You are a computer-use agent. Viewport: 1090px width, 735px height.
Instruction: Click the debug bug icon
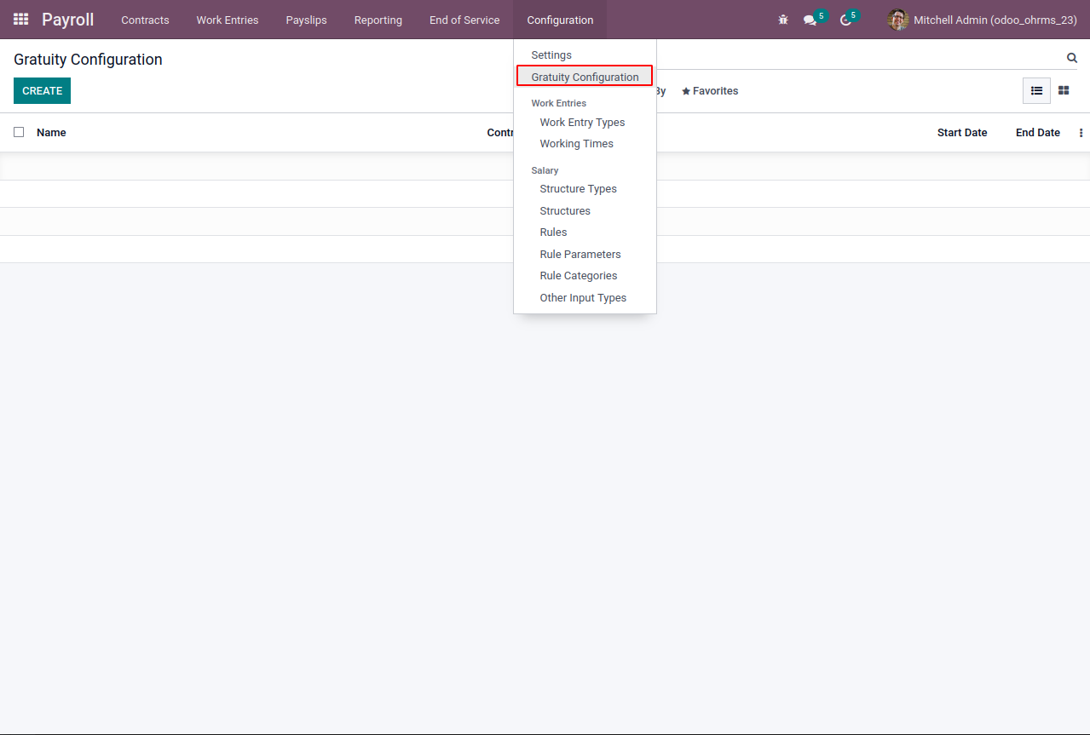pos(783,20)
